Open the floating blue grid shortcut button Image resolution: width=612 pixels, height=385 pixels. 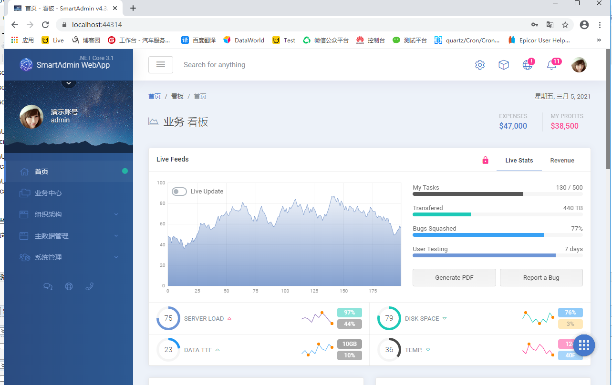[x=584, y=345]
